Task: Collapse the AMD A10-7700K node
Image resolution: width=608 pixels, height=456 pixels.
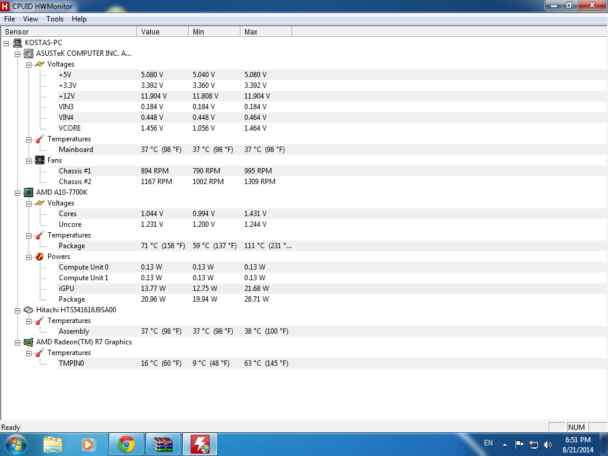Action: click(17, 193)
